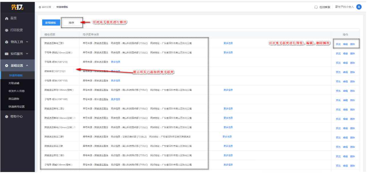Click the box icon beside 物流工具
This screenshot has height=176, width=370.
[x=7, y=42]
